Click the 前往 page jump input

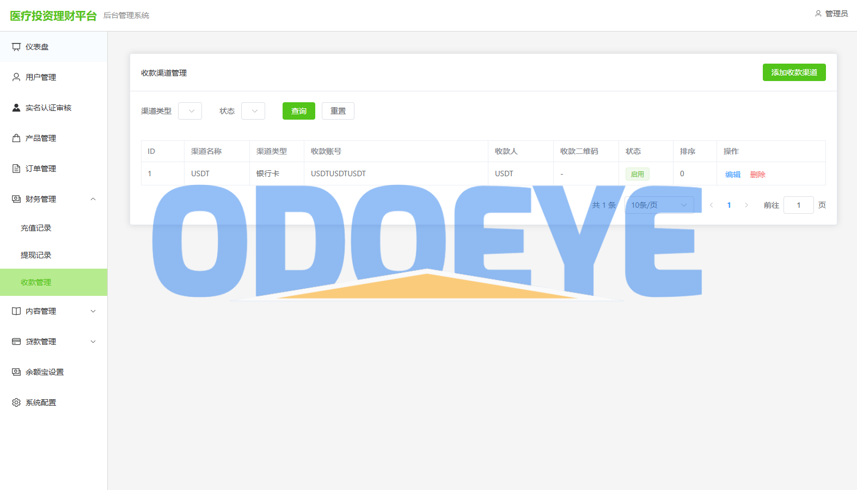(799, 205)
